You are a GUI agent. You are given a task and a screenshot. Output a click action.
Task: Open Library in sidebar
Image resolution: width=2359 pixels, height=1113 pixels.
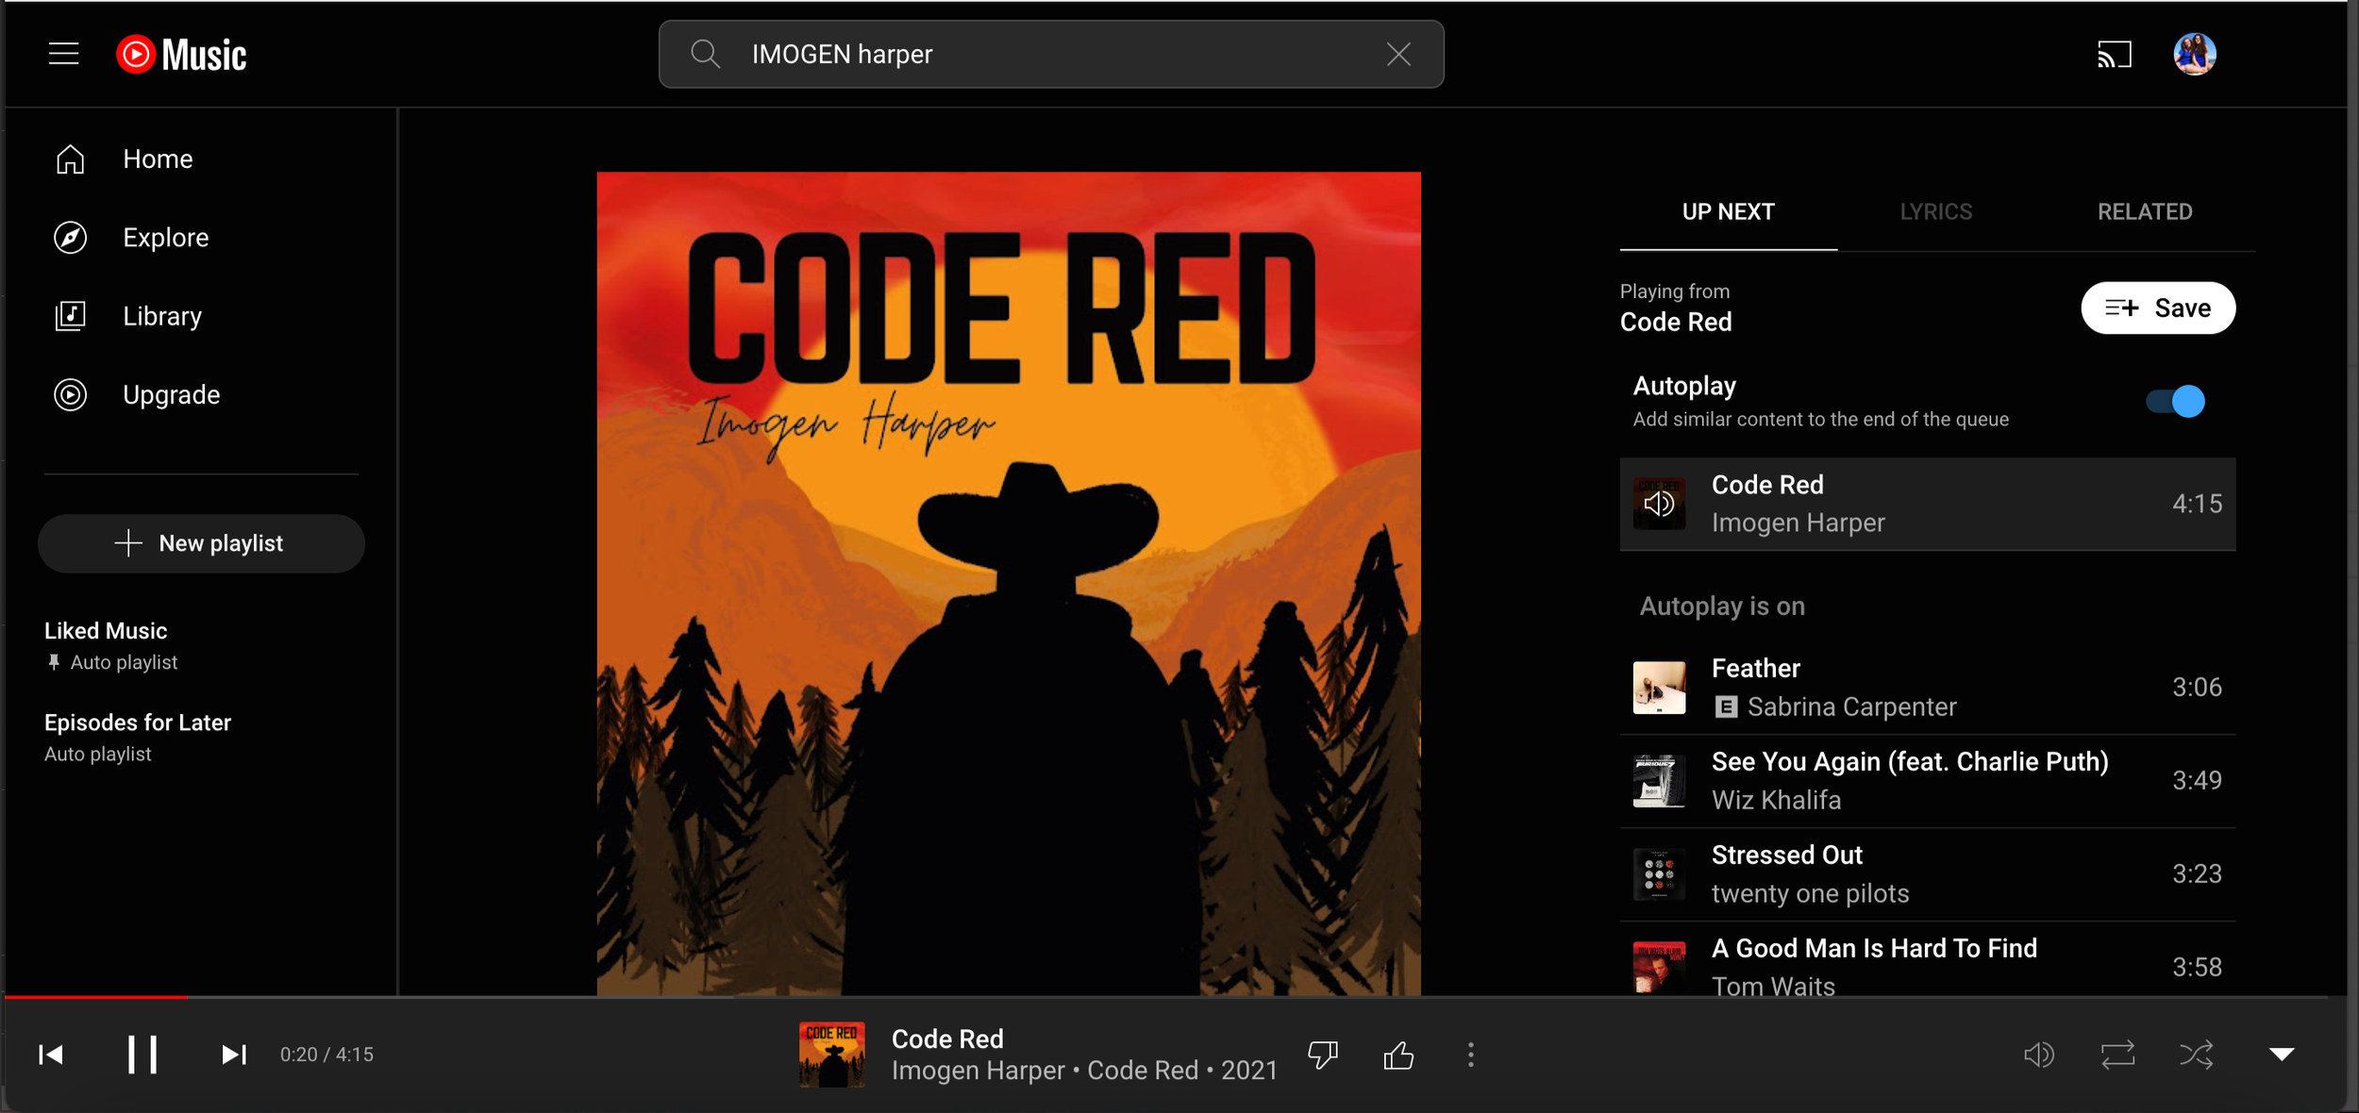[x=201, y=316]
